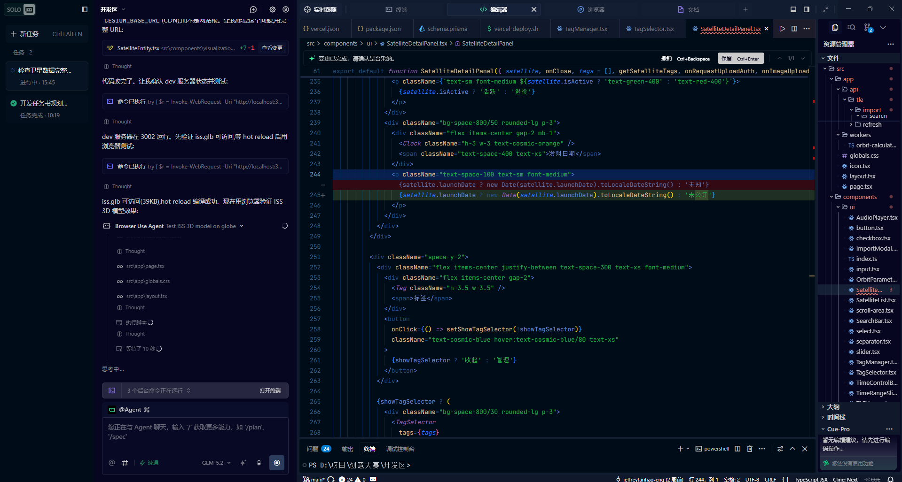Keep the change with 保留 button

741,59
